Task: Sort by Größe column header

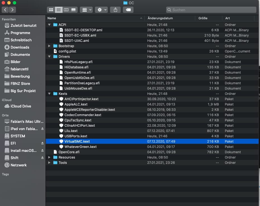Action: pos(209,18)
